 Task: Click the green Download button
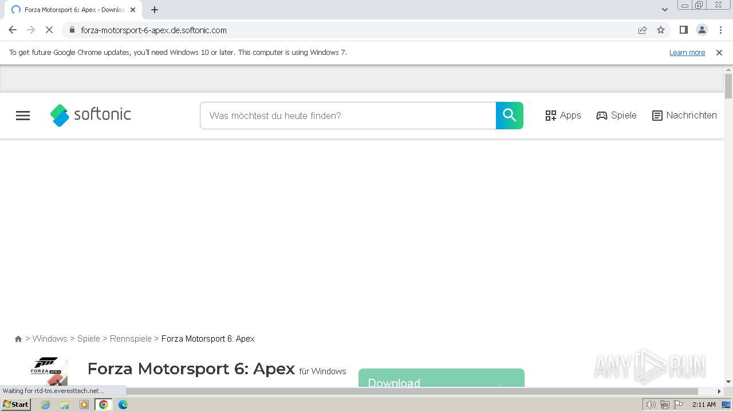coord(442,378)
